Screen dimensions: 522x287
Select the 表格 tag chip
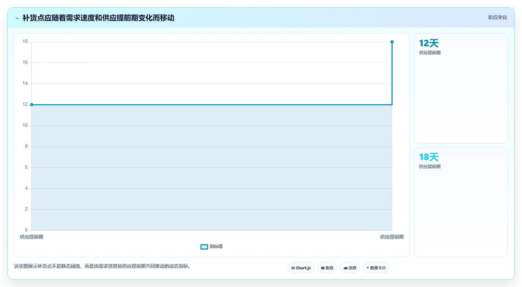(327, 268)
